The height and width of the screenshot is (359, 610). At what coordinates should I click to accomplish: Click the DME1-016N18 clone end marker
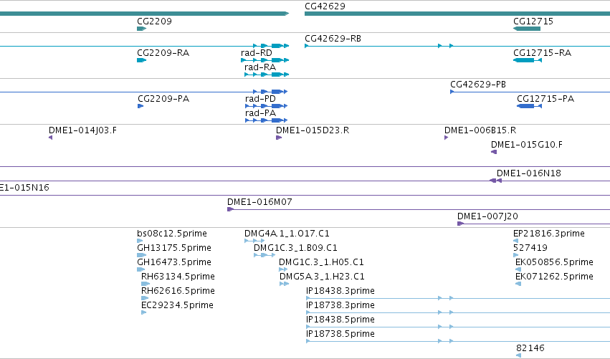(x=495, y=181)
